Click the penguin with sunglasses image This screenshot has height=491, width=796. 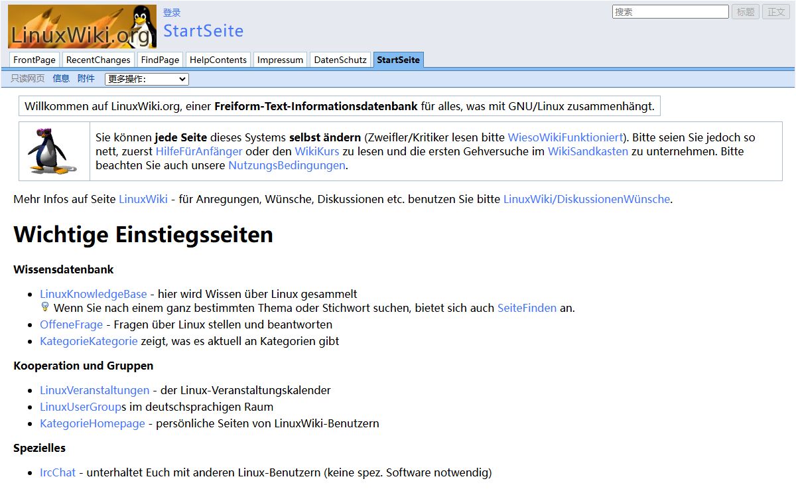coord(48,151)
